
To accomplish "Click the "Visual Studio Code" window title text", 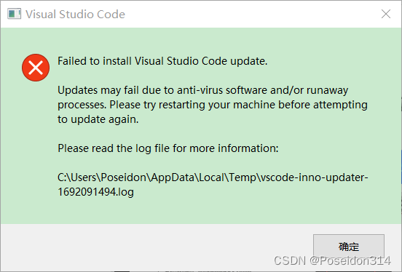I will coord(76,14).
